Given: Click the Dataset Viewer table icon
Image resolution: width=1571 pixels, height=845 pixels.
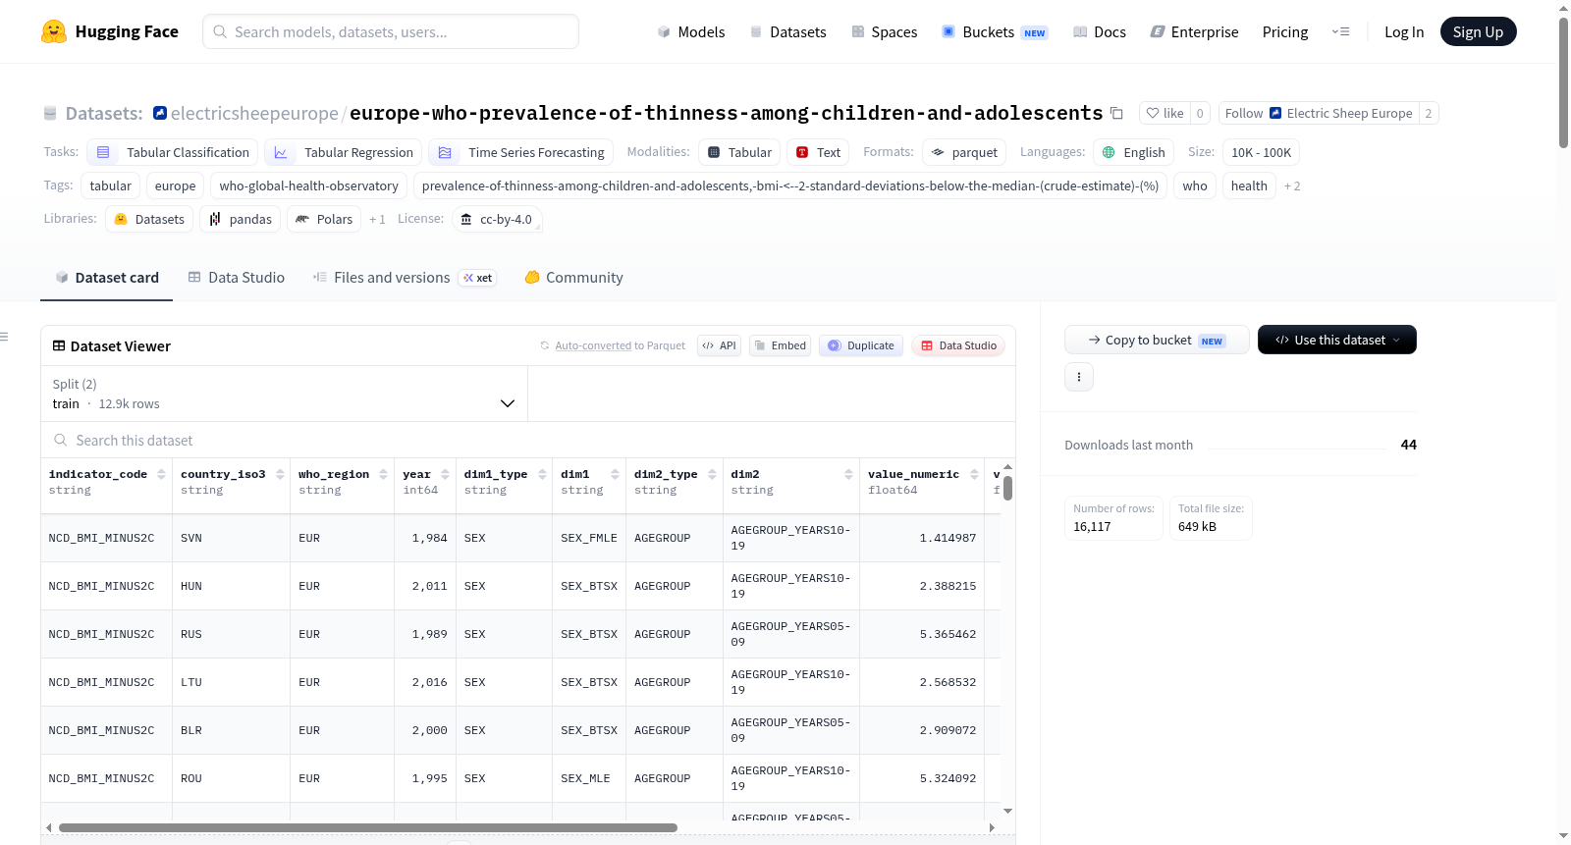Looking at the screenshot, I should click(59, 345).
